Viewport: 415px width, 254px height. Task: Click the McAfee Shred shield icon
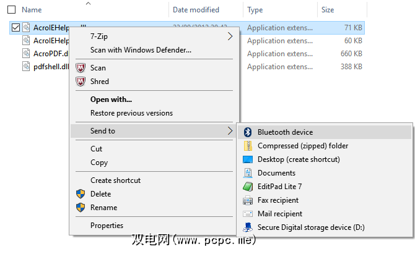(x=80, y=82)
